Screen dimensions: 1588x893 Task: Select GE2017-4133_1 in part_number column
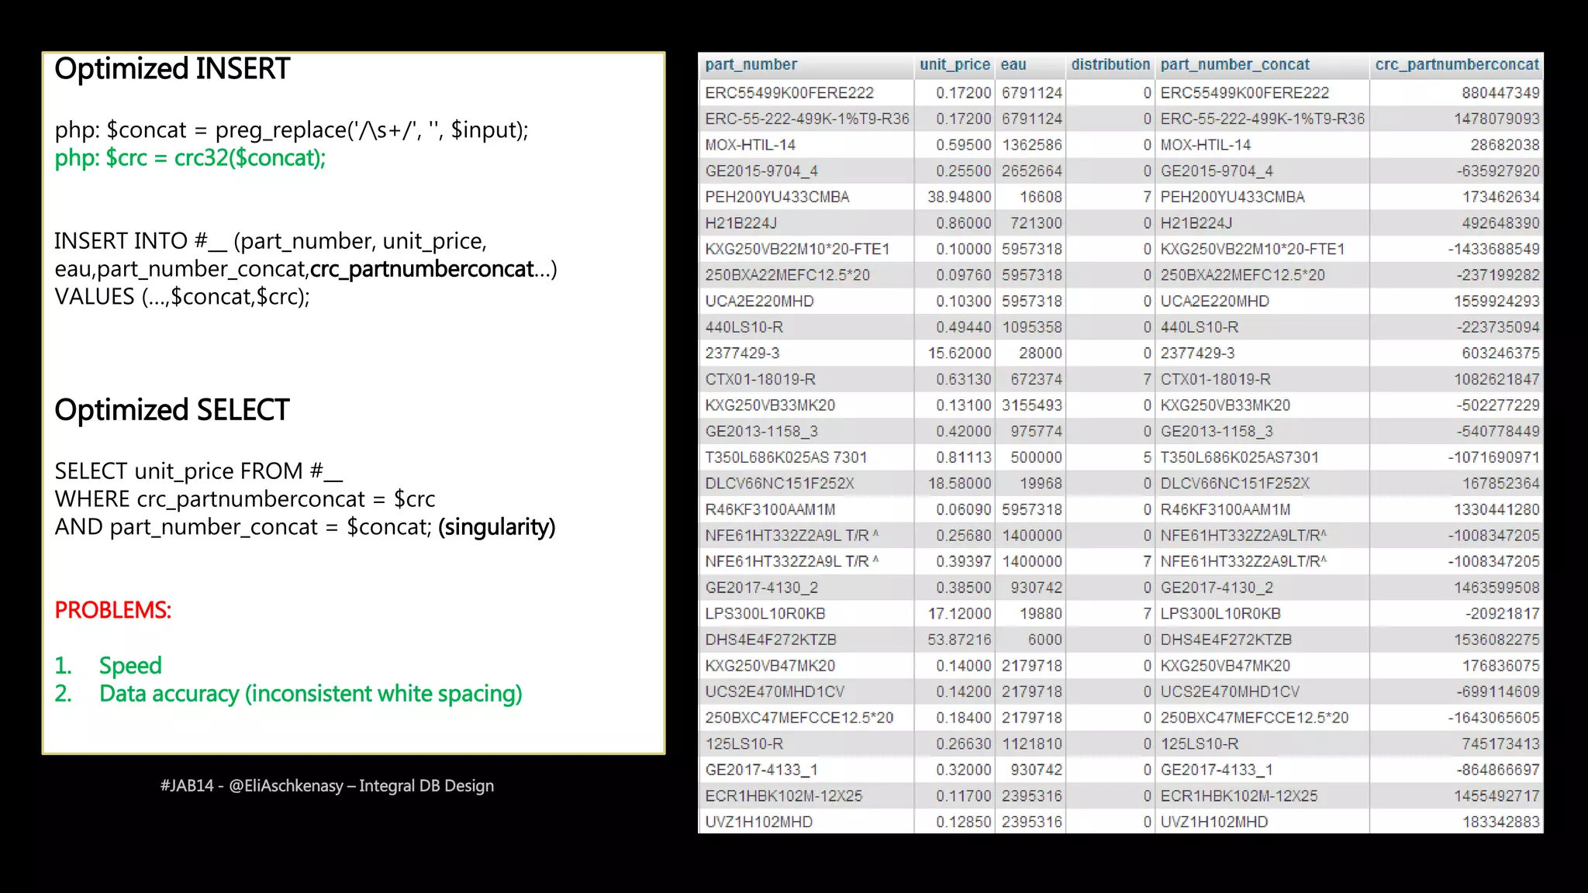point(761,770)
